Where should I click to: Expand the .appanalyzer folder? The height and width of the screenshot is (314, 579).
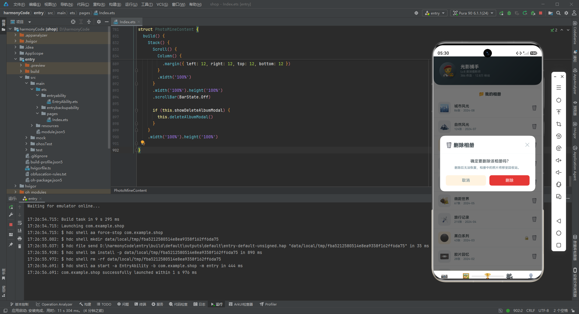[x=15, y=35]
